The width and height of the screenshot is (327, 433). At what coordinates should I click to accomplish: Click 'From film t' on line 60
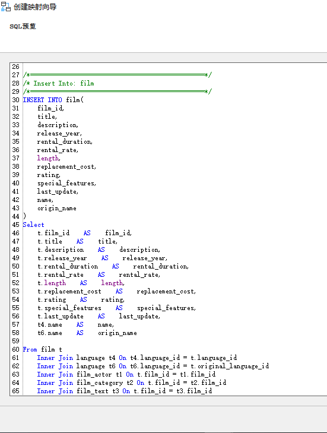click(43, 350)
